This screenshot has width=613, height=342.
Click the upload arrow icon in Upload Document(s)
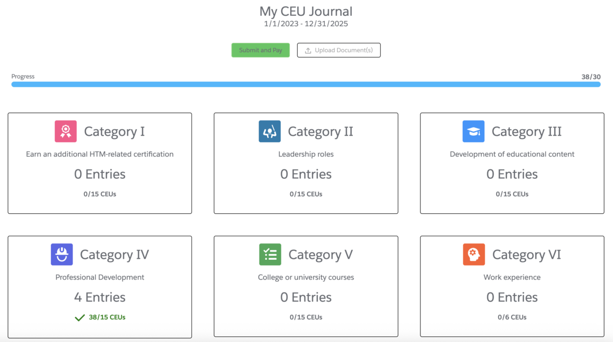click(x=308, y=50)
